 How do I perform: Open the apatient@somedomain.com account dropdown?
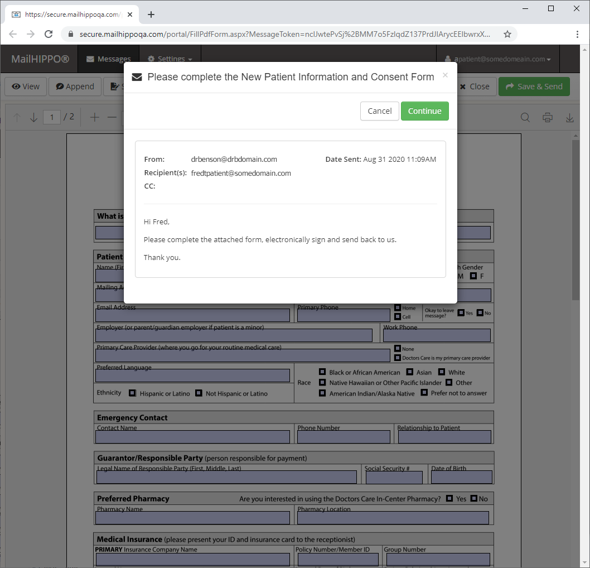coord(498,59)
